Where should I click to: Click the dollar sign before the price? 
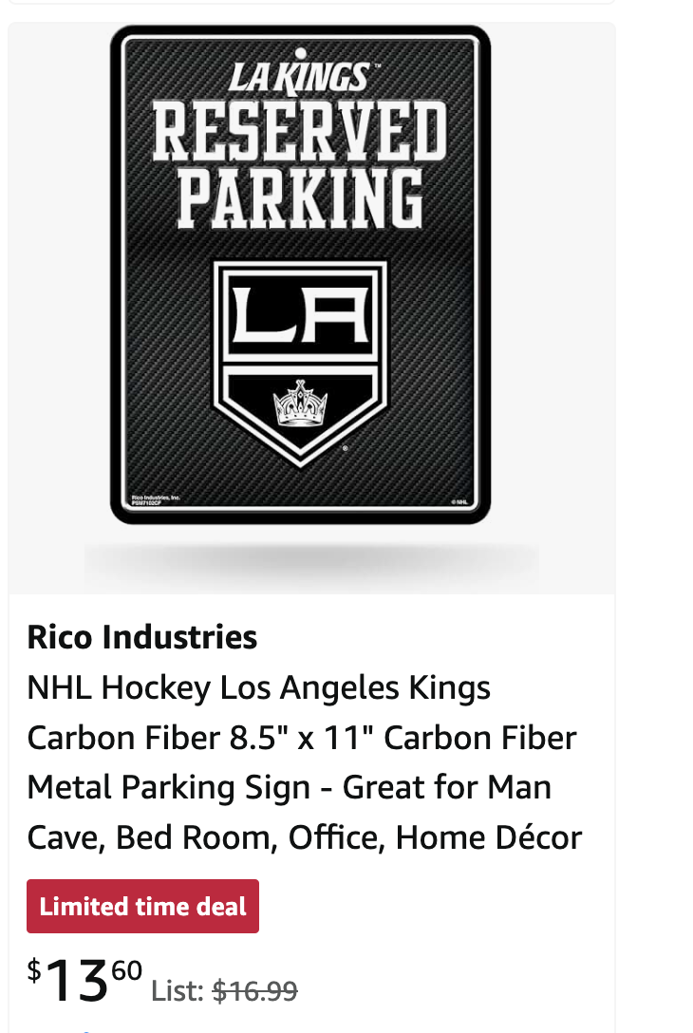pyautogui.click(x=34, y=970)
